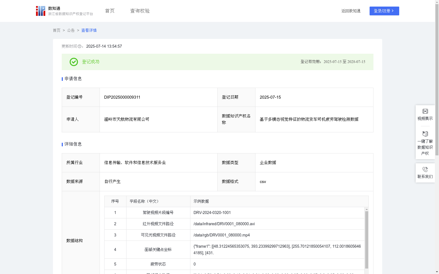Image resolution: width=439 pixels, height=274 pixels.
Task: Click the 视频展示 label
Action: pyautogui.click(x=425, y=118)
